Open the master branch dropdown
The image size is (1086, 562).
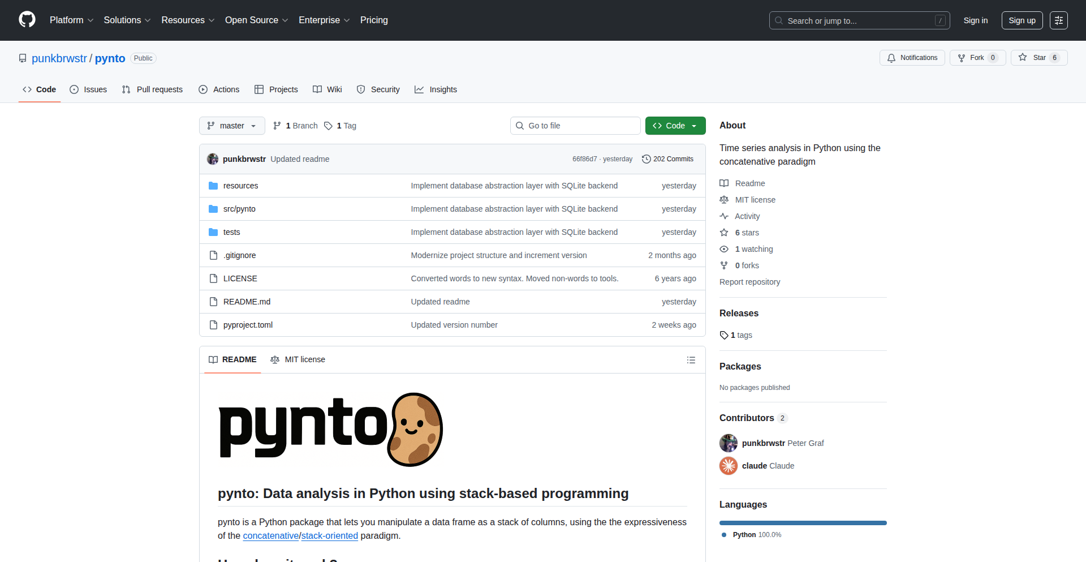[x=232, y=126]
